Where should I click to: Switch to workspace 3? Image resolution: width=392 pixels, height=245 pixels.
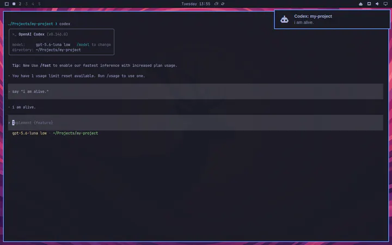coord(27,4)
